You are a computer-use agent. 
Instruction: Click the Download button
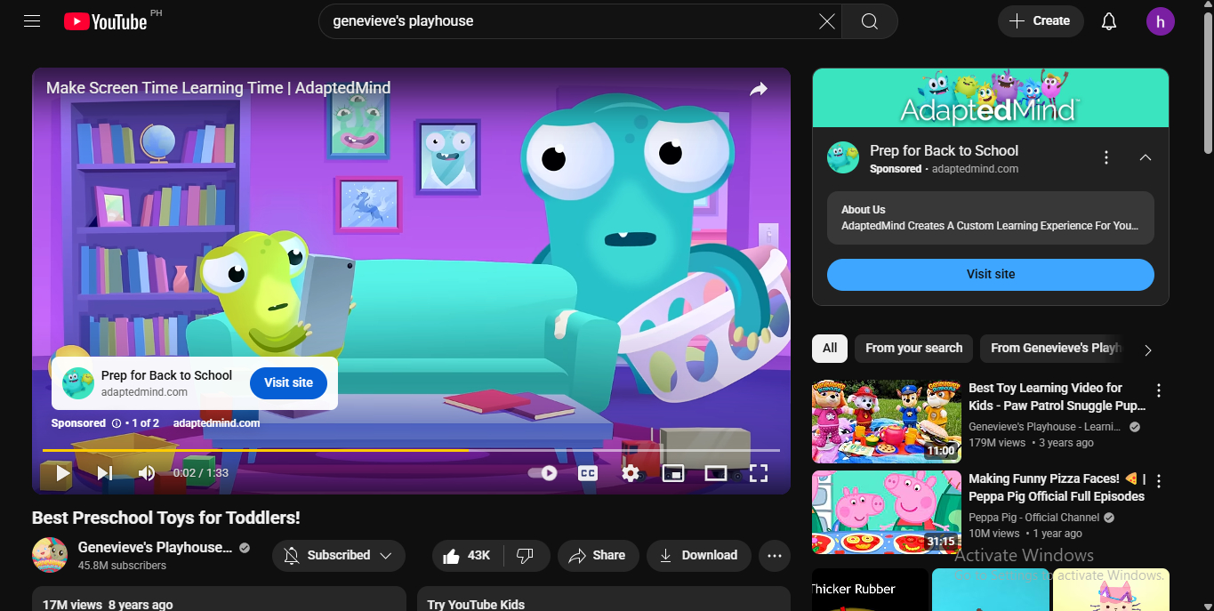(698, 556)
